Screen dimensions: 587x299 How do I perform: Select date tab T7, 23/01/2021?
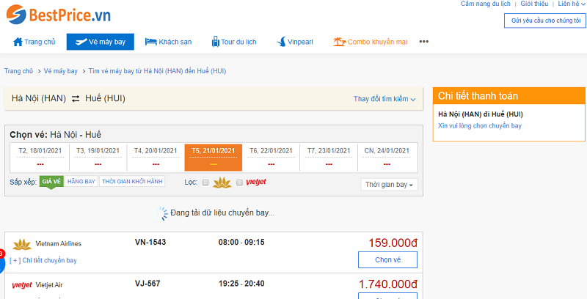[x=329, y=158]
